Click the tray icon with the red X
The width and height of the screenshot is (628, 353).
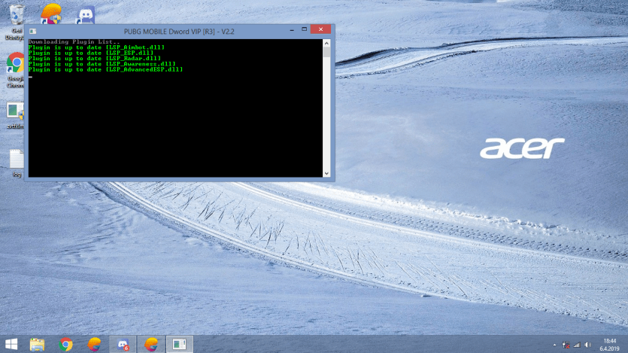[566, 345]
